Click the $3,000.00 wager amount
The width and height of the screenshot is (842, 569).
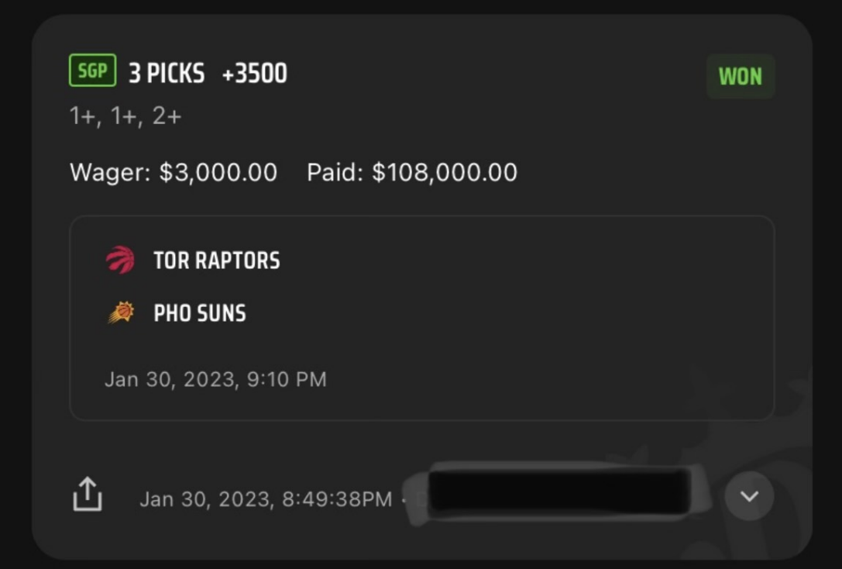(x=218, y=172)
